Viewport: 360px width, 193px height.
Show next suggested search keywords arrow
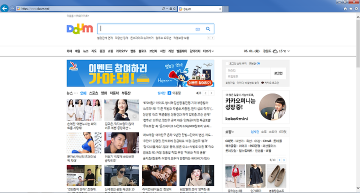click(x=212, y=38)
